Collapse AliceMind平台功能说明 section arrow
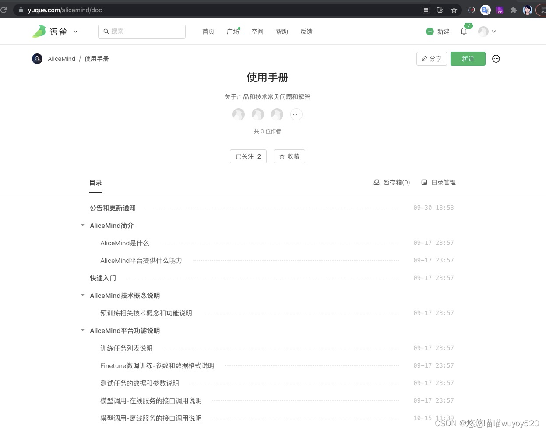Screen dimensions: 546x432 coord(83,330)
